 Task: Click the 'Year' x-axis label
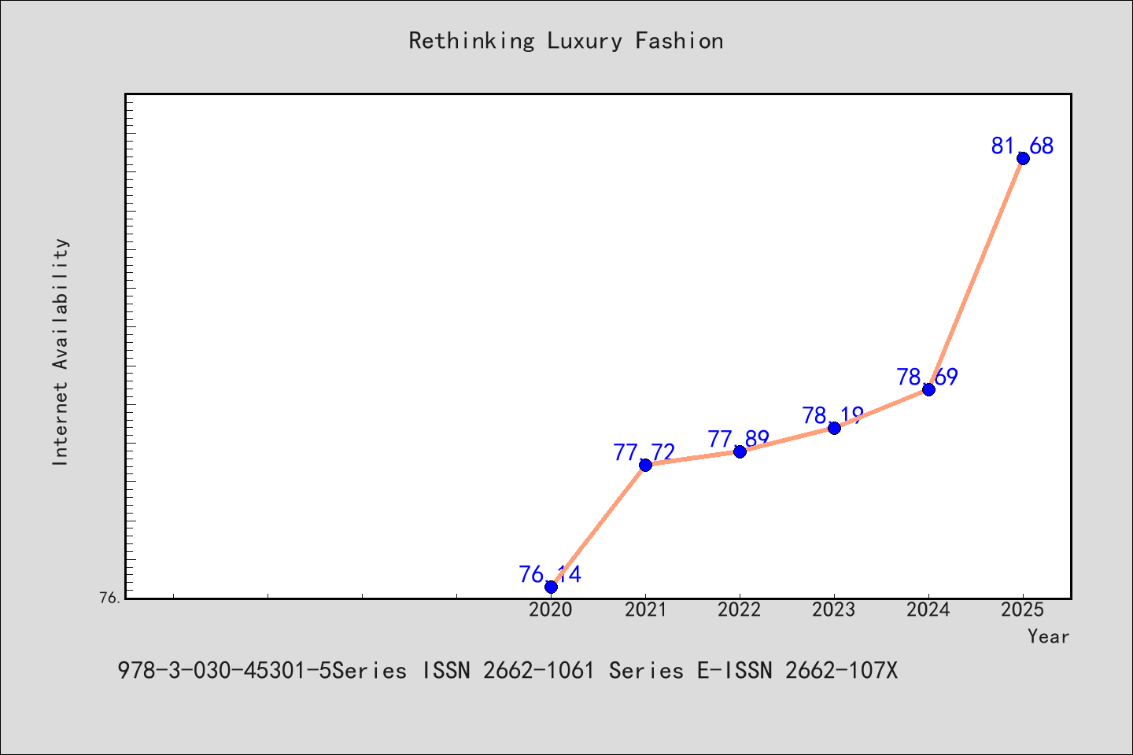click(x=1048, y=636)
